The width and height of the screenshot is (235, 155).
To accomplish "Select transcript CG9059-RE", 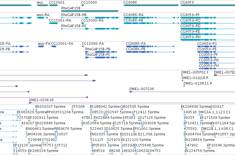I will pyautogui.click(x=190, y=31).
